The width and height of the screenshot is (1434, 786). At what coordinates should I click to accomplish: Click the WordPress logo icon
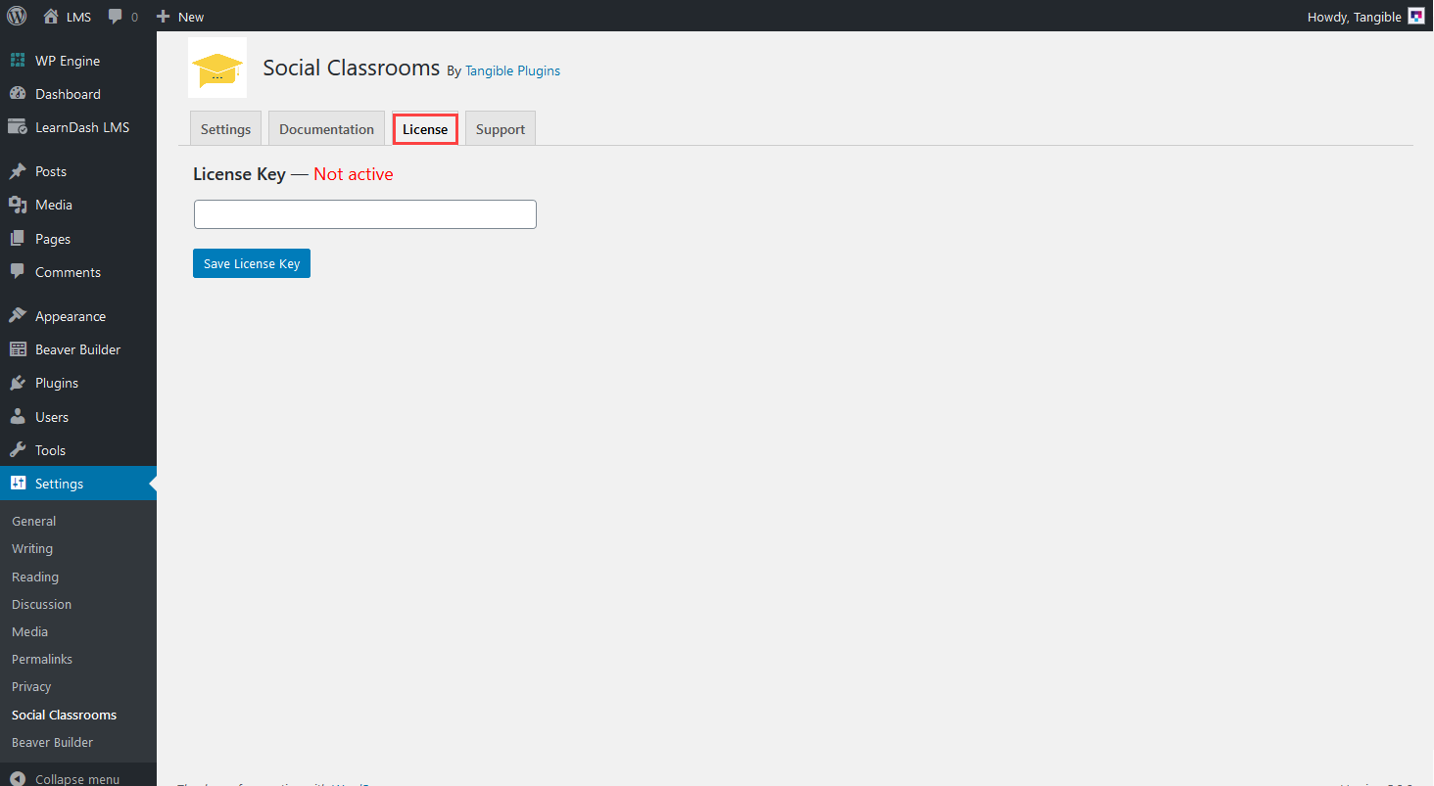(x=17, y=16)
